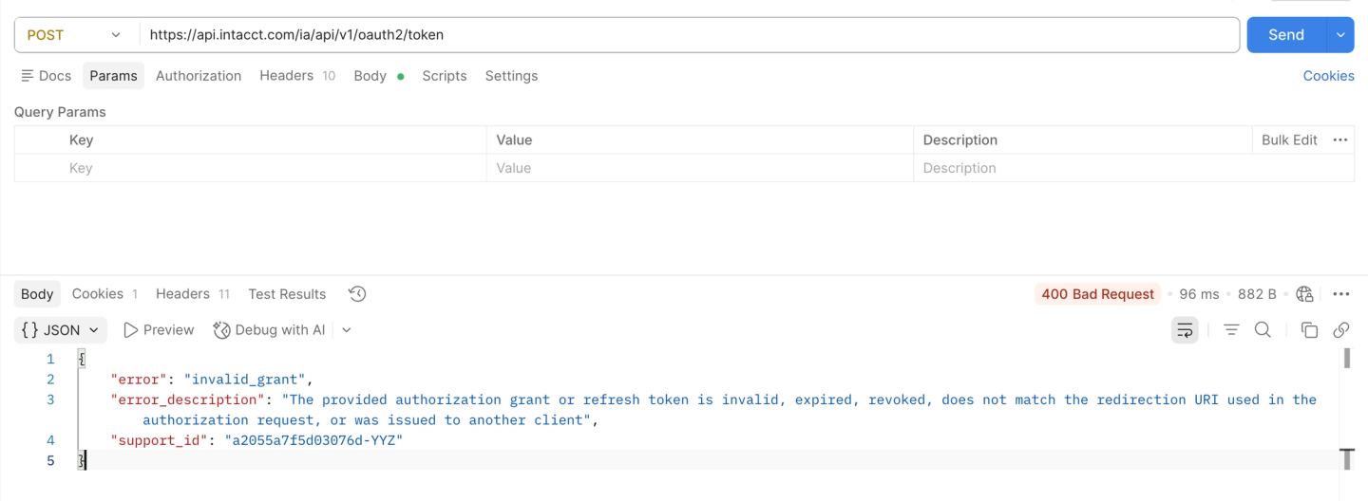Click the 96 ms response time
Screen dimensions: 1368x501
point(1199,294)
